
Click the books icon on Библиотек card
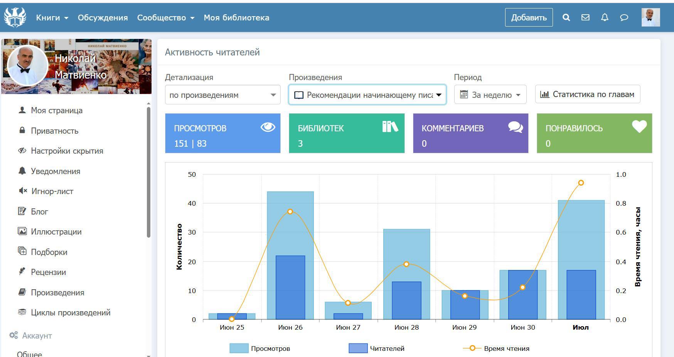[x=390, y=127]
